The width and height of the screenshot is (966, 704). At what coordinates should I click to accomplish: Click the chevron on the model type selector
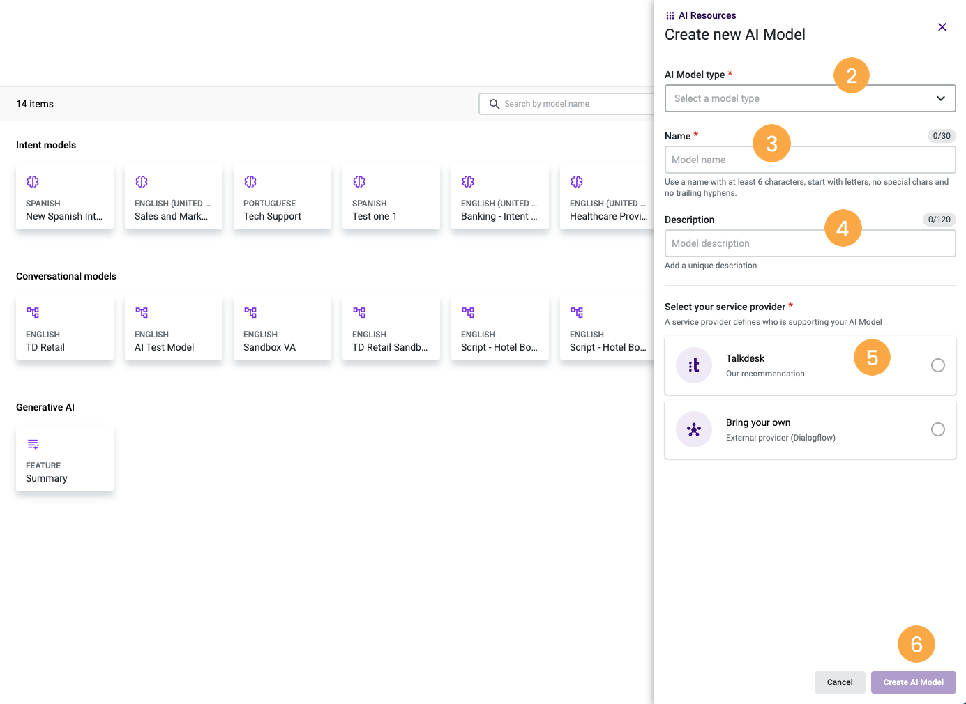(940, 98)
